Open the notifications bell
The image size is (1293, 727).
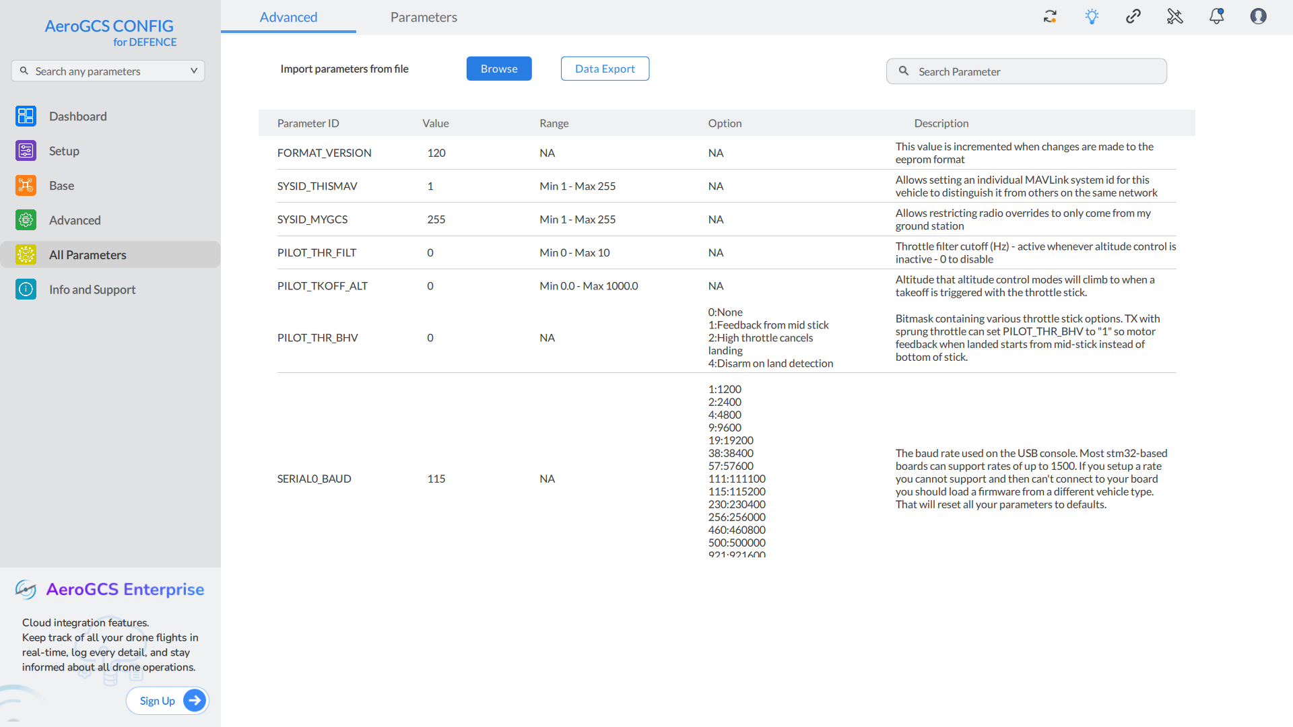tap(1216, 16)
